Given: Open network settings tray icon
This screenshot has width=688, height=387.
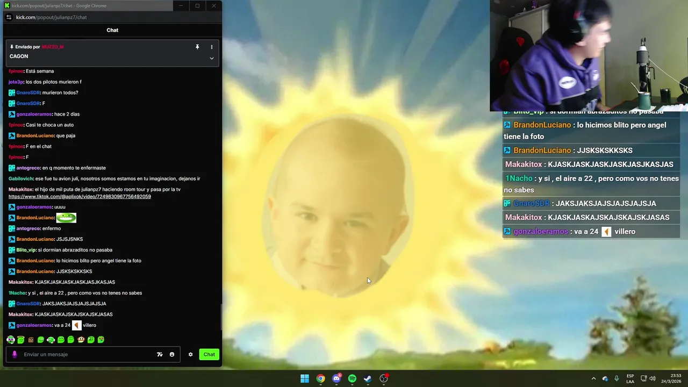Looking at the screenshot, I should [x=643, y=378].
